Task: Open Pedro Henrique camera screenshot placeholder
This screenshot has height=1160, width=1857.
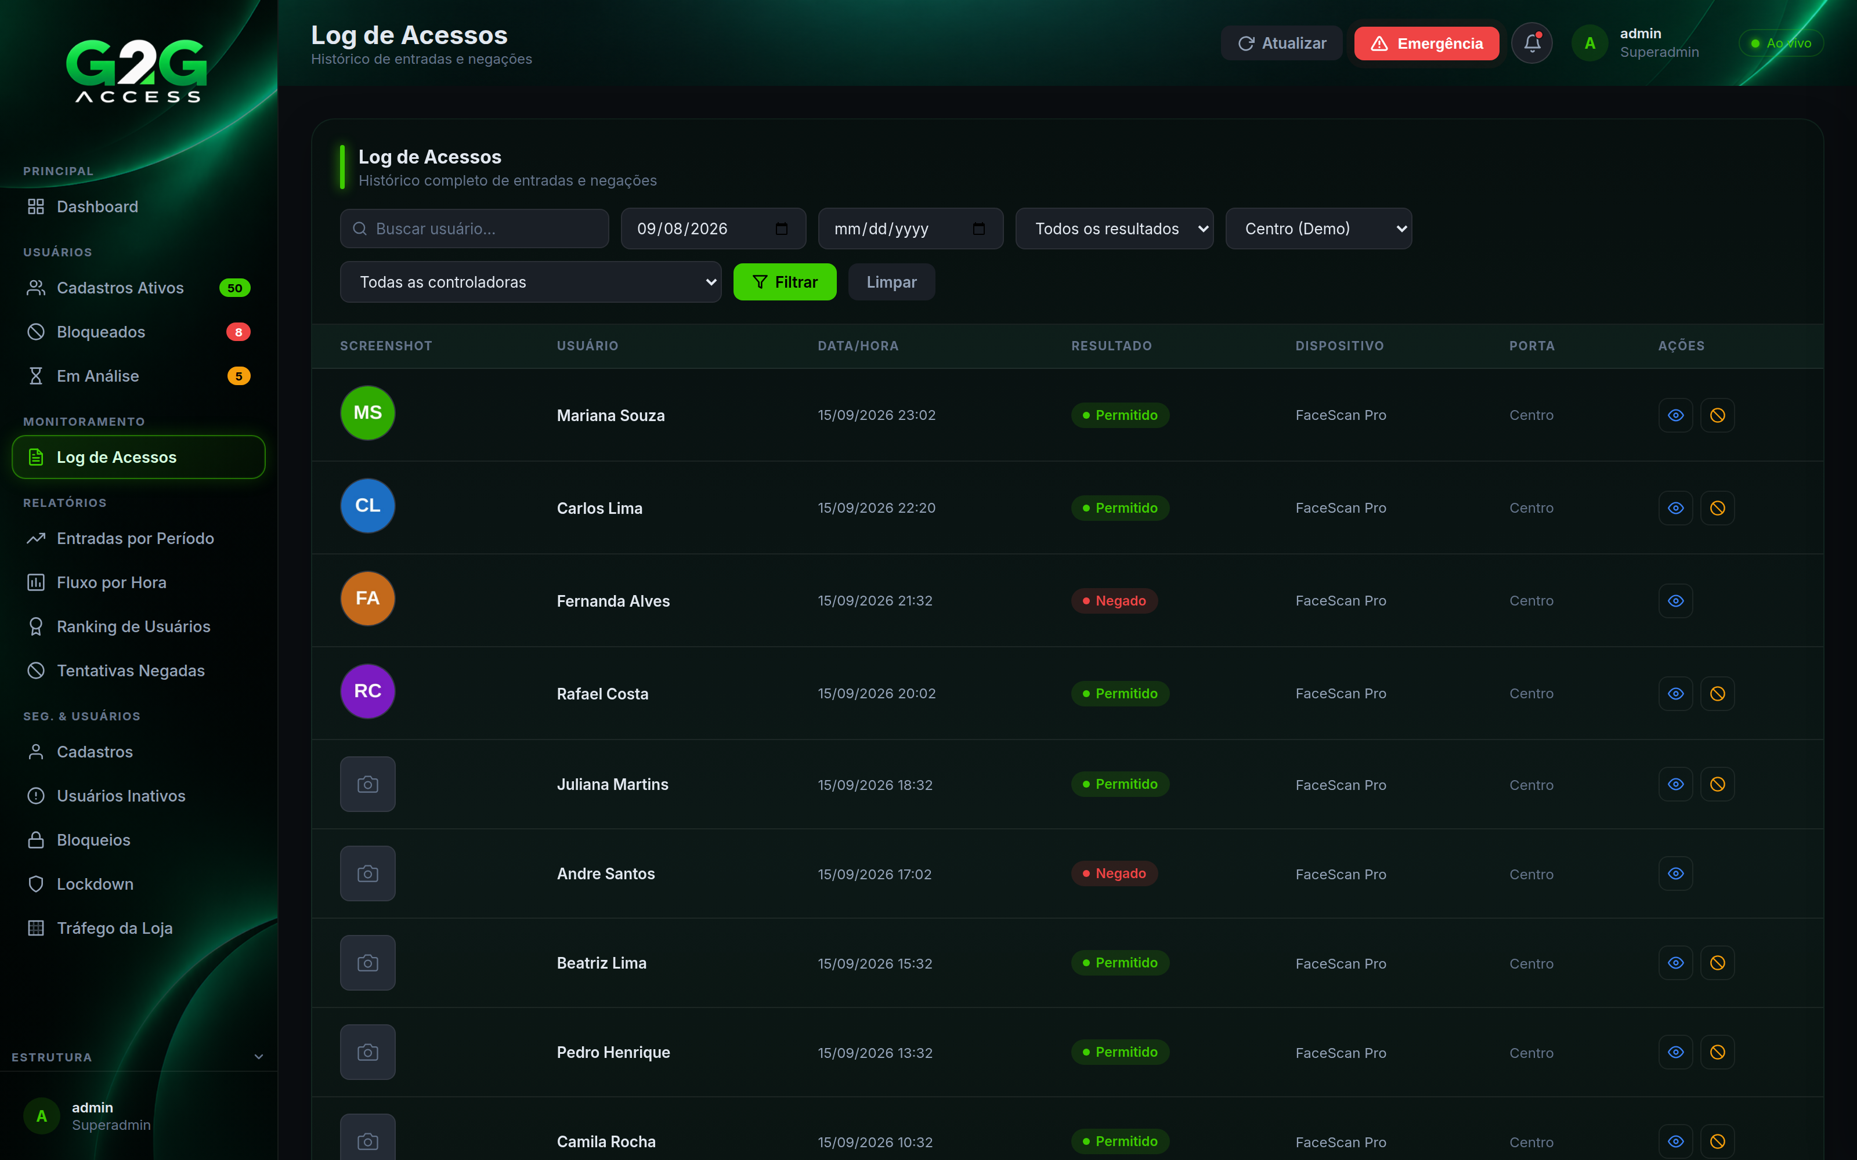Action: [x=367, y=1052]
